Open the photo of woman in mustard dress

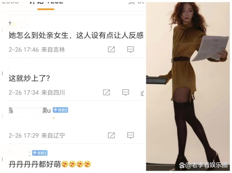click(x=188, y=86)
